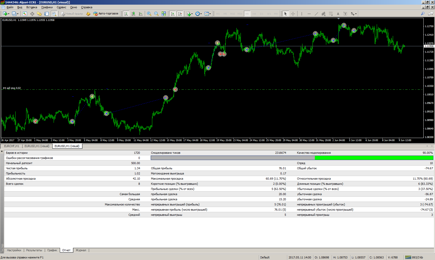Image resolution: width=435 pixels, height=260 pixels.
Task: Open the Графики menu
Action: [x=47, y=7]
